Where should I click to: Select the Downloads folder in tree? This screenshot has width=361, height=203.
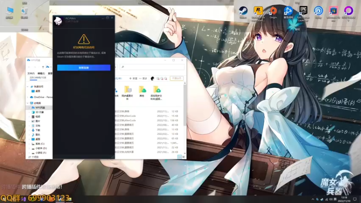click(x=36, y=130)
